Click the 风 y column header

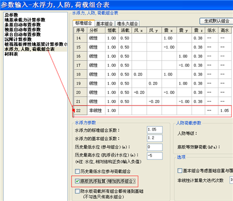coord(154,31)
